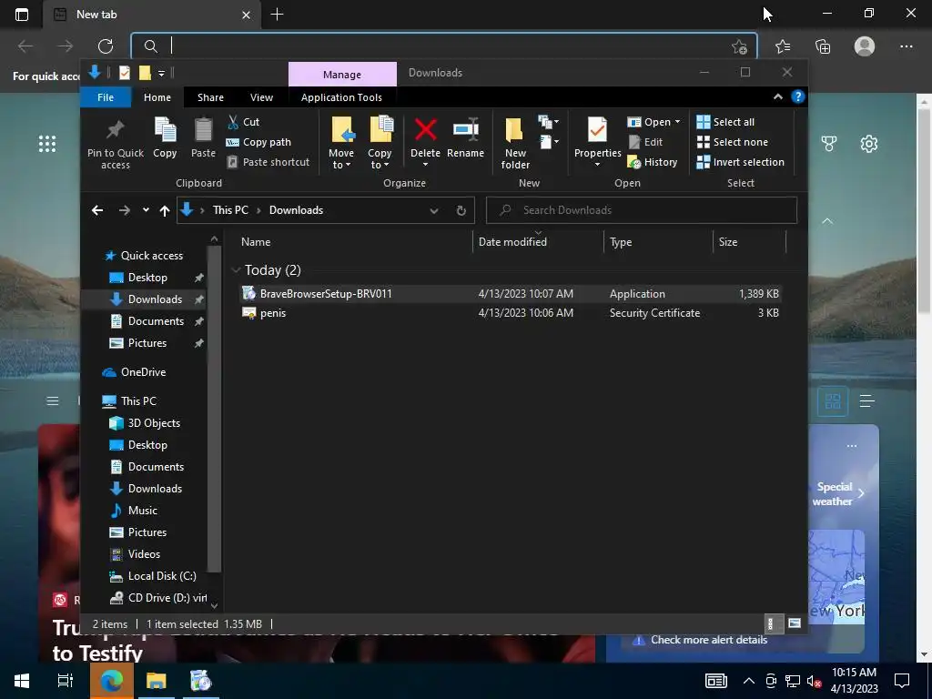932x699 pixels.
Task: Collapse the Today (2) group
Action: tap(236, 270)
